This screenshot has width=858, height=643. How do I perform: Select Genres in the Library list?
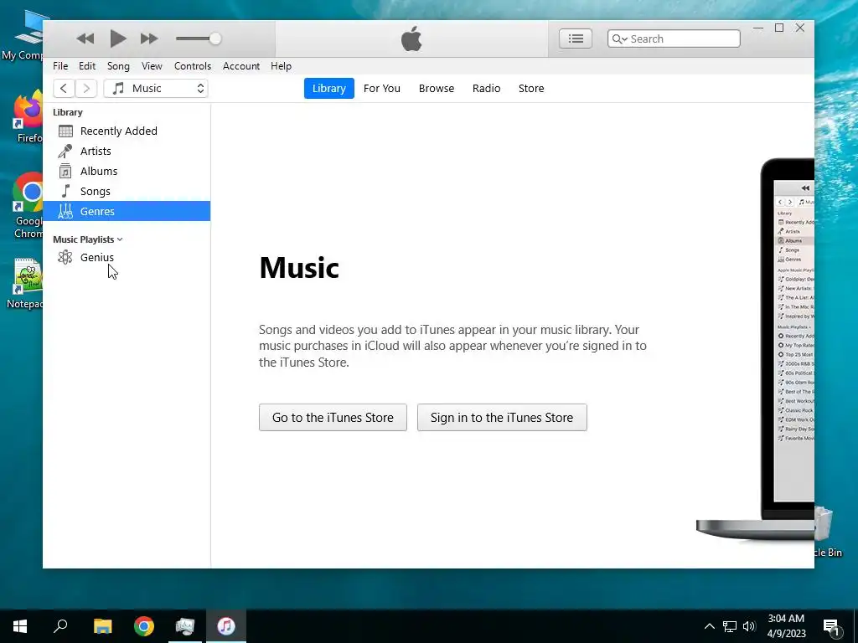coord(127,211)
